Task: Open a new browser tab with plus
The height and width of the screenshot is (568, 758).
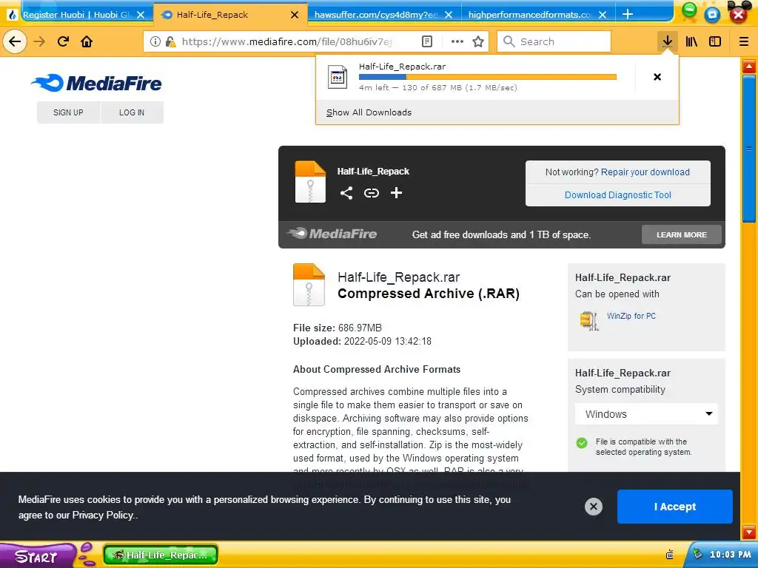Action: pos(628,14)
